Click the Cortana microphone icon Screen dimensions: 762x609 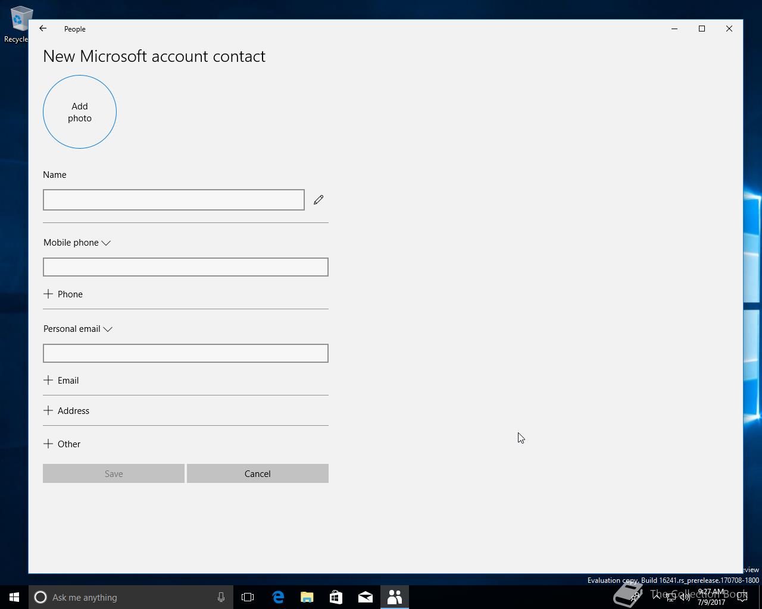click(x=221, y=597)
